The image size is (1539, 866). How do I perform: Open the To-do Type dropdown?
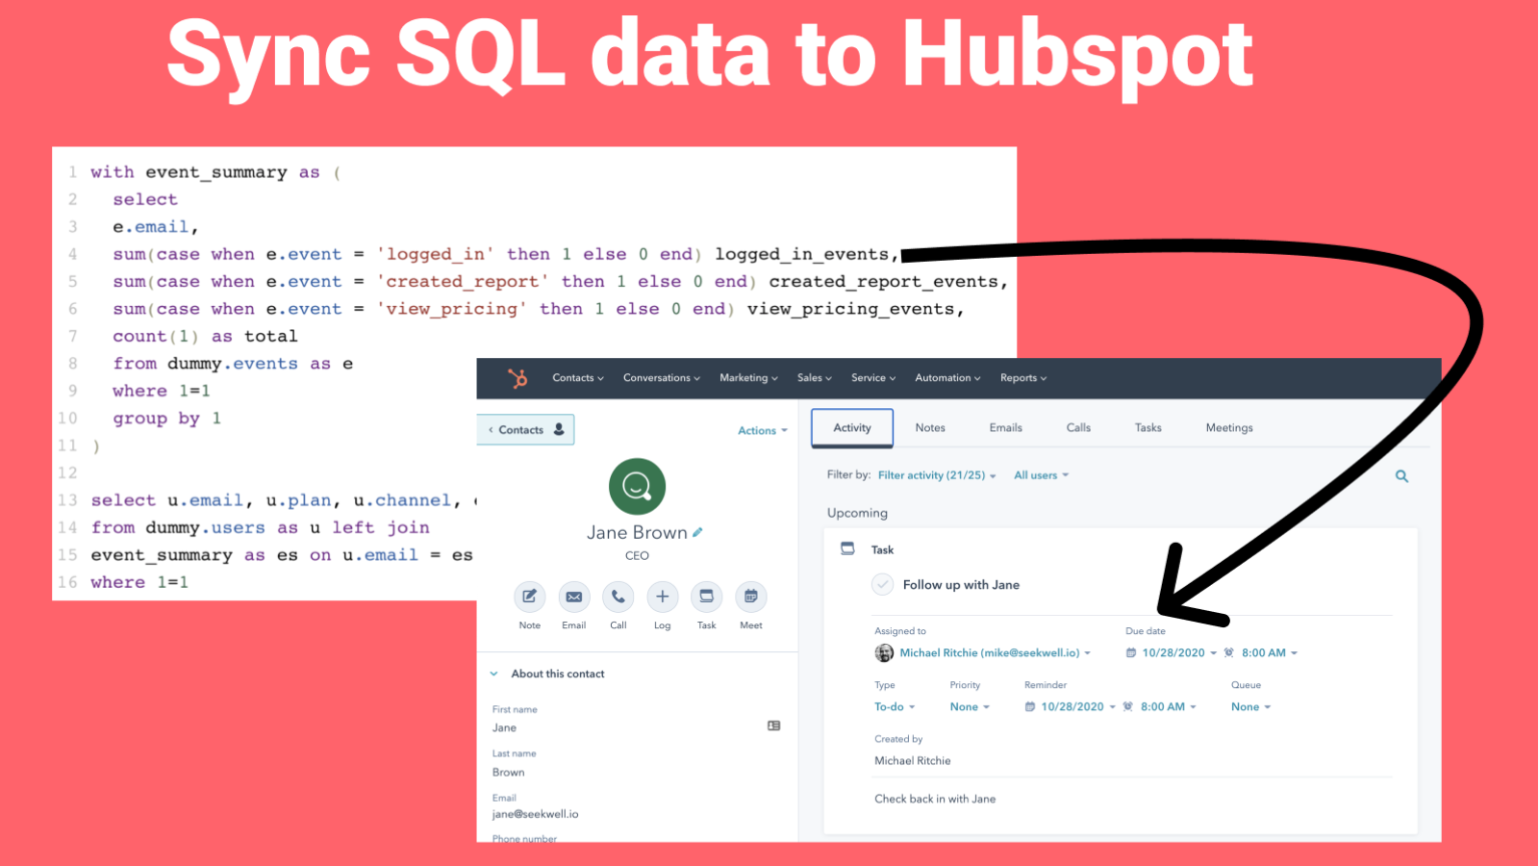point(895,707)
